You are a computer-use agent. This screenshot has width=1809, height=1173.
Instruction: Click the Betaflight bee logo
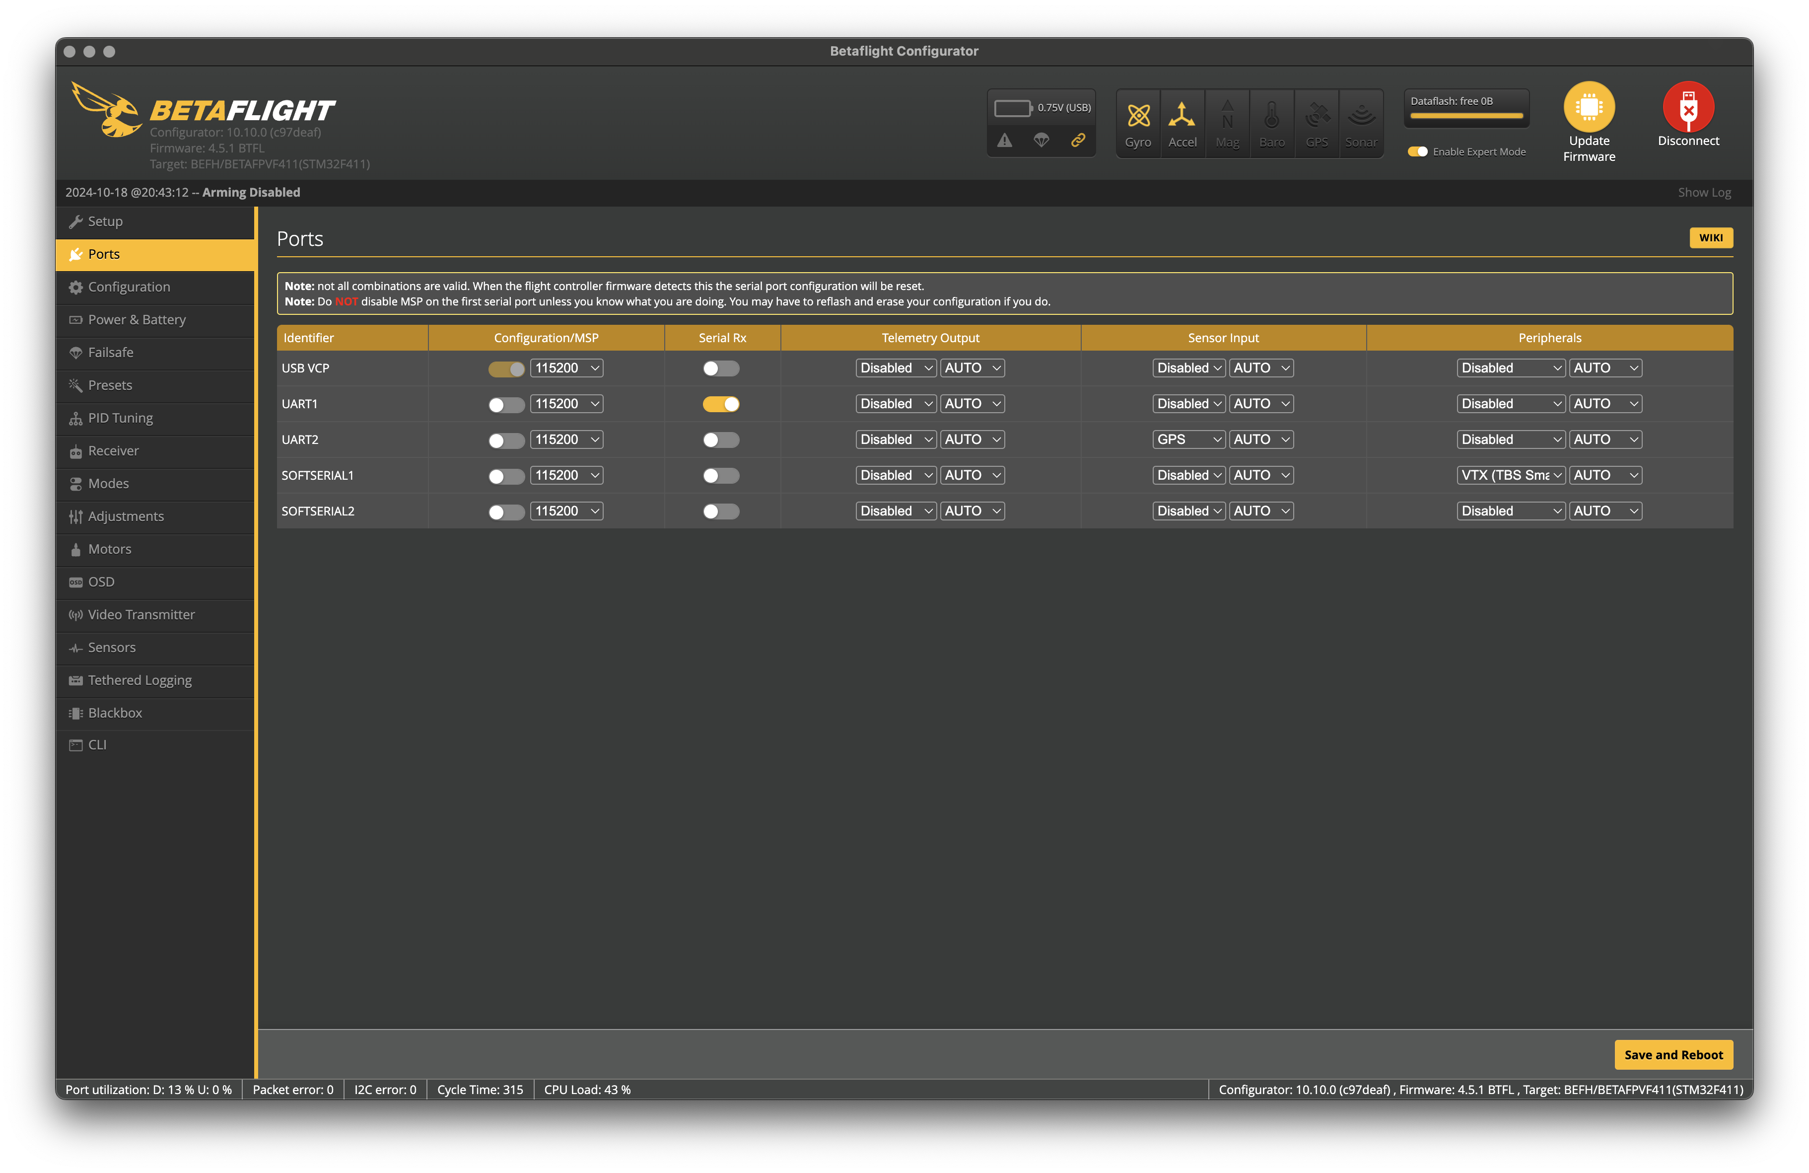(106, 110)
